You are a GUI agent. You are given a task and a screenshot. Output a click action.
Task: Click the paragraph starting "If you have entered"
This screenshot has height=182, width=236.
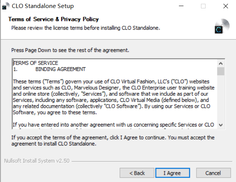pyautogui.click(x=113, y=125)
